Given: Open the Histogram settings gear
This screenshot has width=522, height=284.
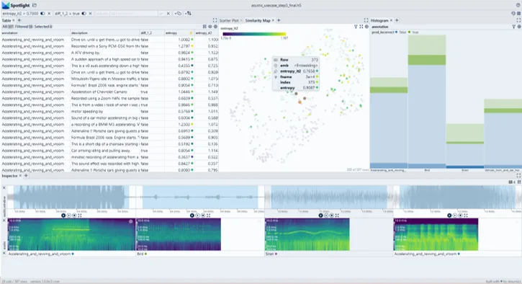Looking at the screenshot, I should tap(519, 27).
